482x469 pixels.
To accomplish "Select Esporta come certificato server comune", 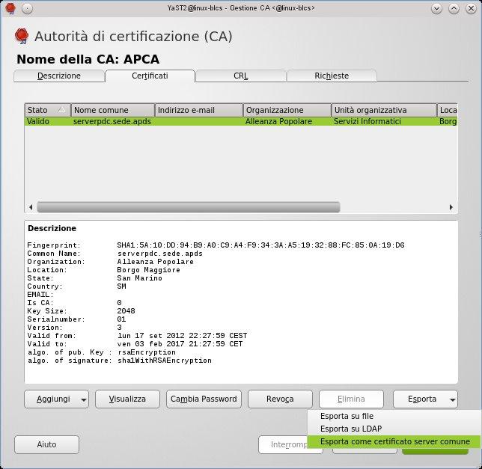I will coord(394,441).
